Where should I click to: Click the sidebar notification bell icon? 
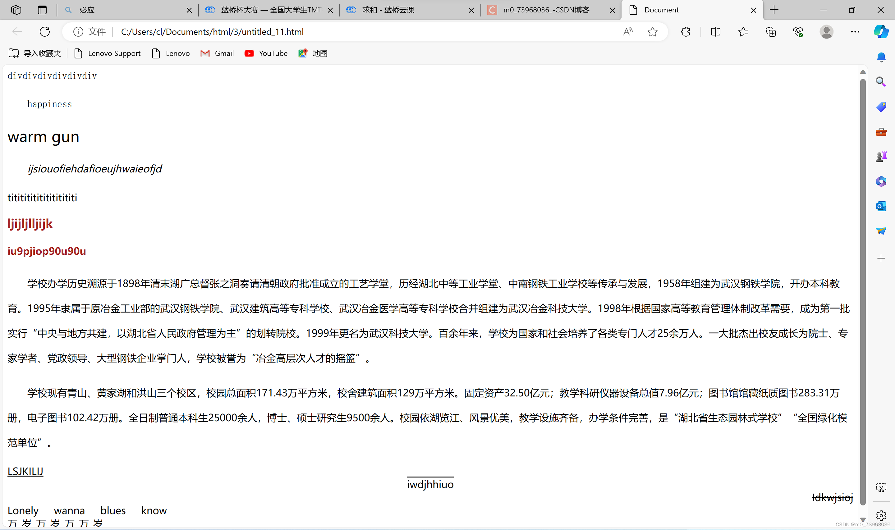[881, 57]
